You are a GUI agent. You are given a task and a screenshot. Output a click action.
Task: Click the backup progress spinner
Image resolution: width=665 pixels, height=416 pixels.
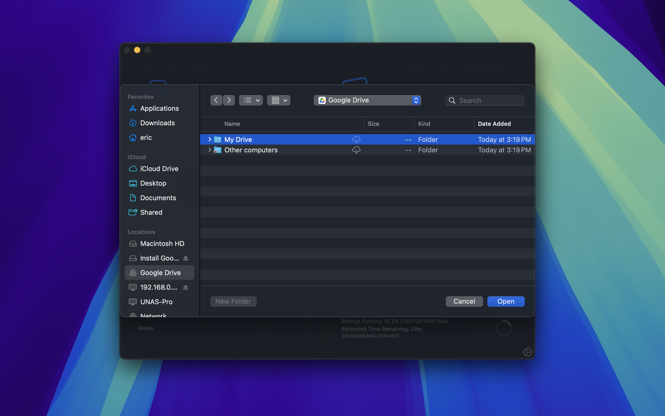pos(504,328)
